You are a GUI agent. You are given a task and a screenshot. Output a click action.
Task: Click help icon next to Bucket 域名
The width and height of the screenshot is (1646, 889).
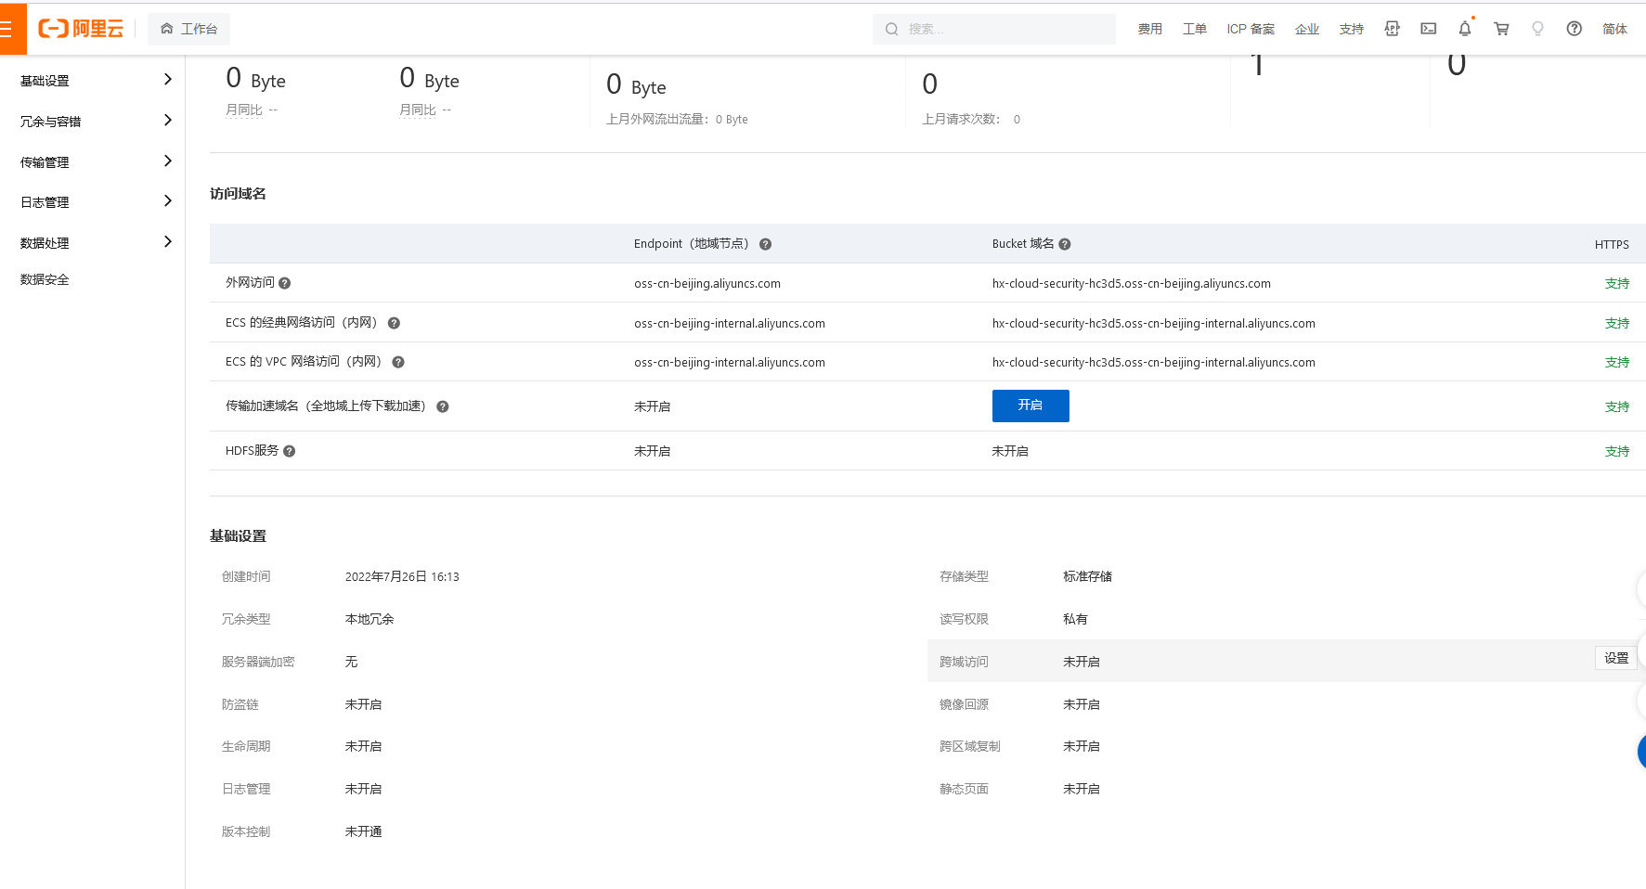pyautogui.click(x=1065, y=244)
